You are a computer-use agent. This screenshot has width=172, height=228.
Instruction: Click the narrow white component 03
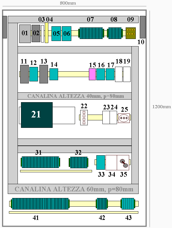(x=43, y=34)
